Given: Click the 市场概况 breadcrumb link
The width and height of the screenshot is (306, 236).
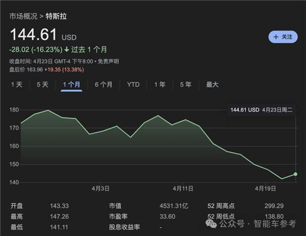Looking at the screenshot, I should click(x=23, y=16).
